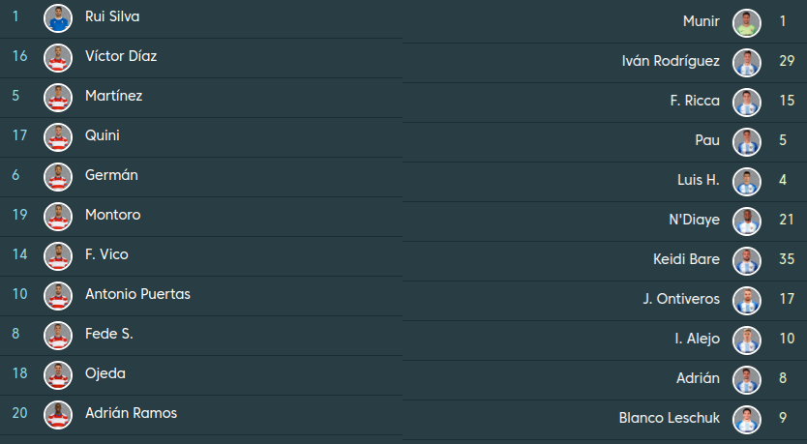Open Rui Silva's player photo
This screenshot has height=444, width=807.
(x=58, y=18)
